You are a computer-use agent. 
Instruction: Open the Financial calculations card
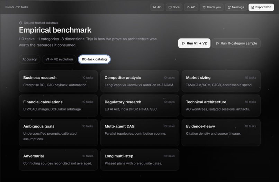point(58,105)
